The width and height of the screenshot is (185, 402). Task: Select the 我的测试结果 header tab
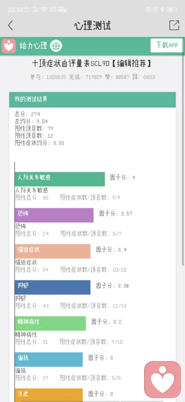pyautogui.click(x=92, y=100)
